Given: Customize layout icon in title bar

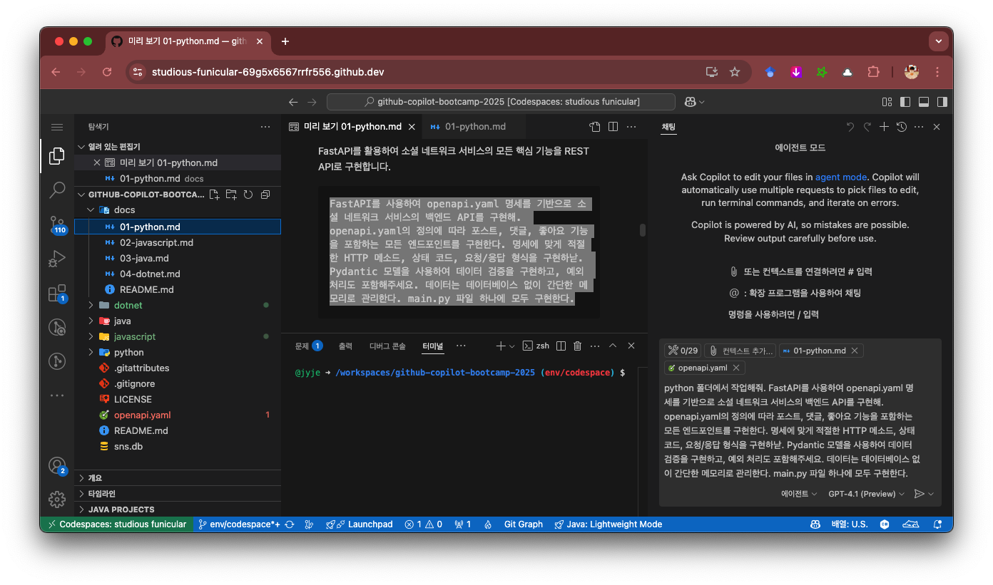Looking at the screenshot, I should pyautogui.click(x=887, y=102).
